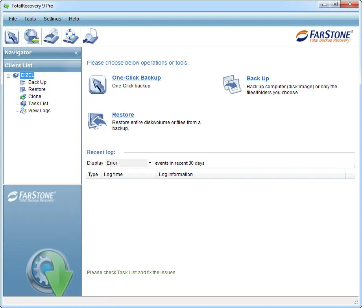Click the Task List tree icon

pyautogui.click(x=23, y=104)
